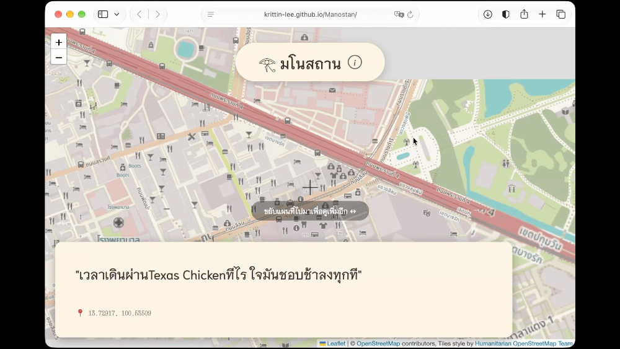Click the restroom icon in the park
Viewport: 620px width, 349px height.
[506, 163]
